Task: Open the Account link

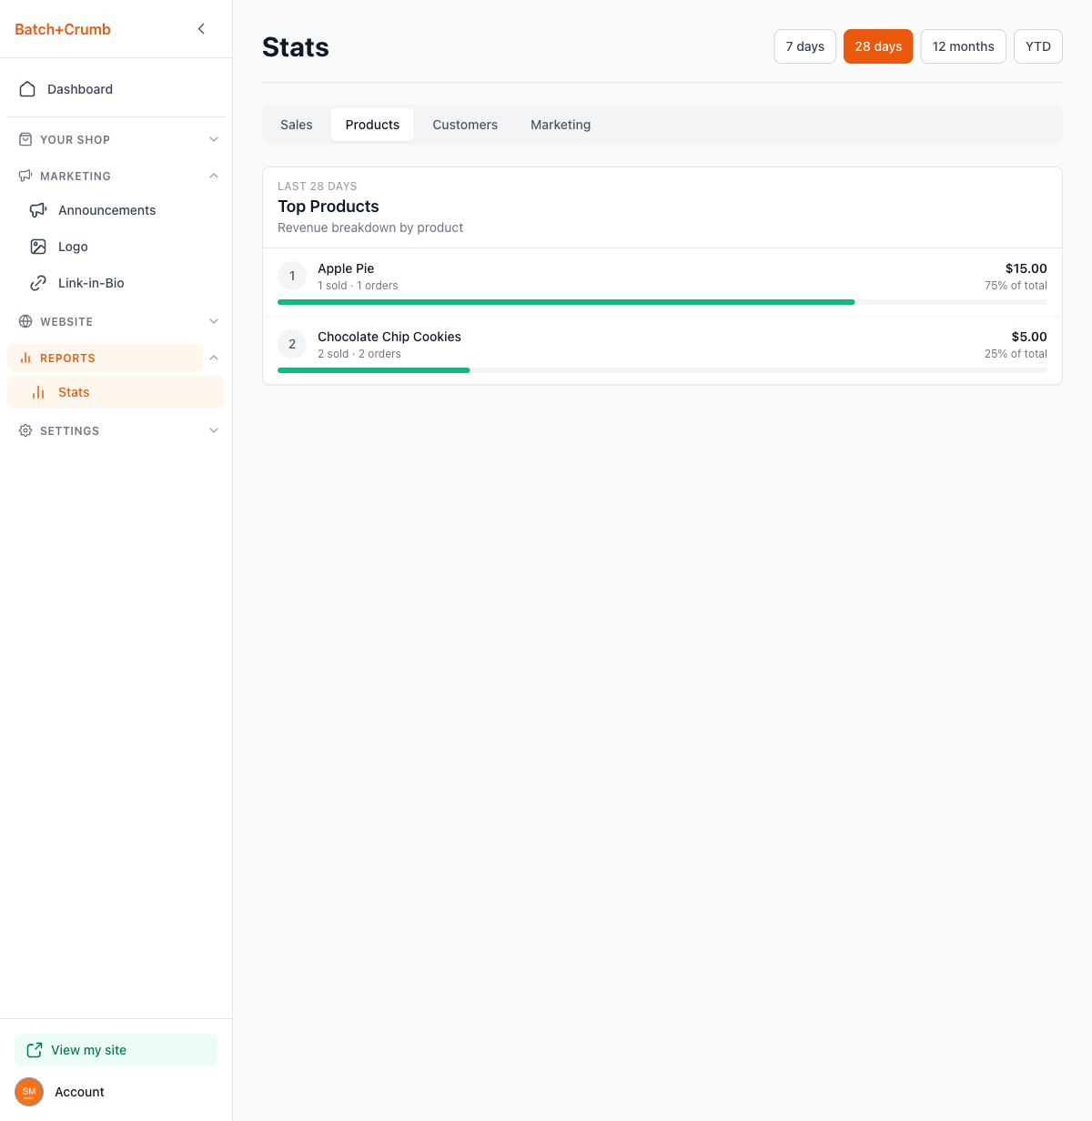Action: (x=79, y=1092)
